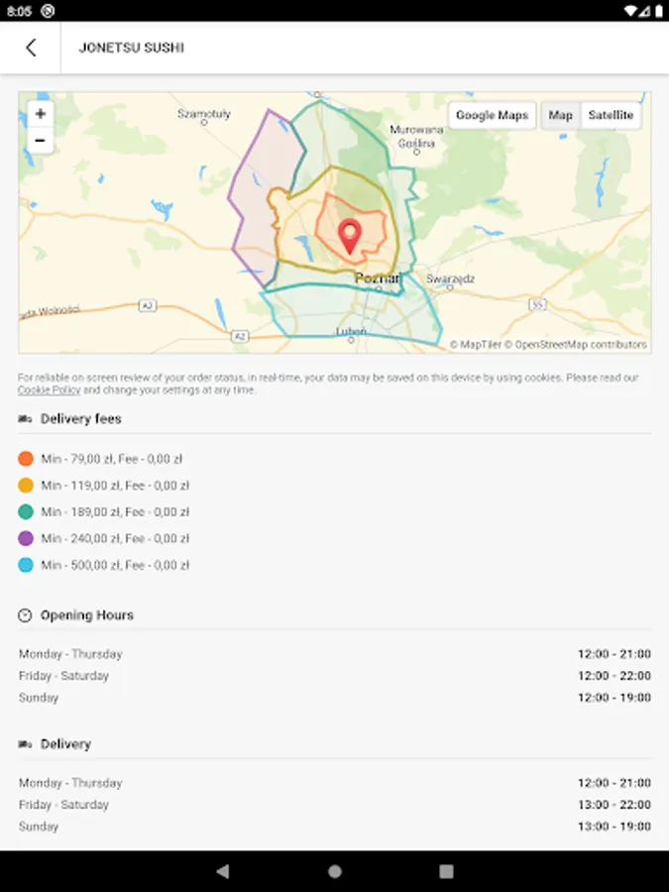
Task: Tap the Android recent apps button
Action: (447, 871)
